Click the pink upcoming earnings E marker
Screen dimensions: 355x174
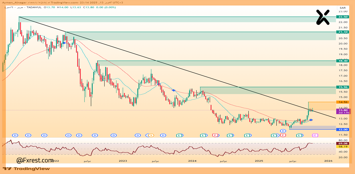[x=315, y=135]
